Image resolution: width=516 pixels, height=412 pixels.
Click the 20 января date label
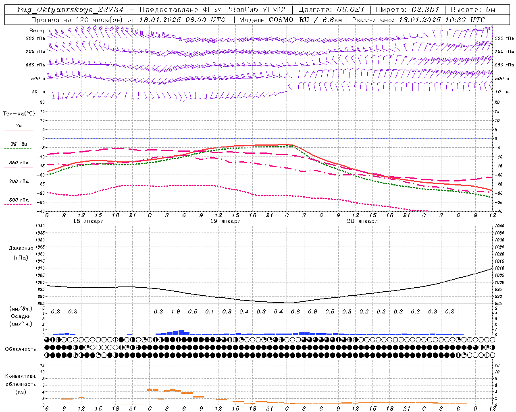[362, 221]
